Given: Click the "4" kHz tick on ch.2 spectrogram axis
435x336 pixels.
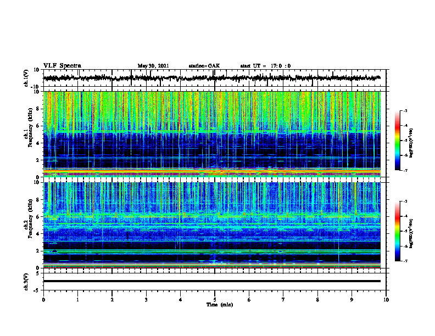Looking at the screenshot, I should coord(38,234).
